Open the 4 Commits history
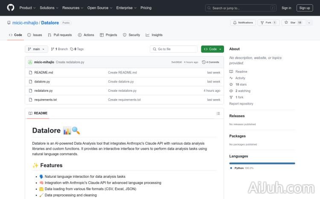The height and width of the screenshot is (199, 320). [x=211, y=62]
